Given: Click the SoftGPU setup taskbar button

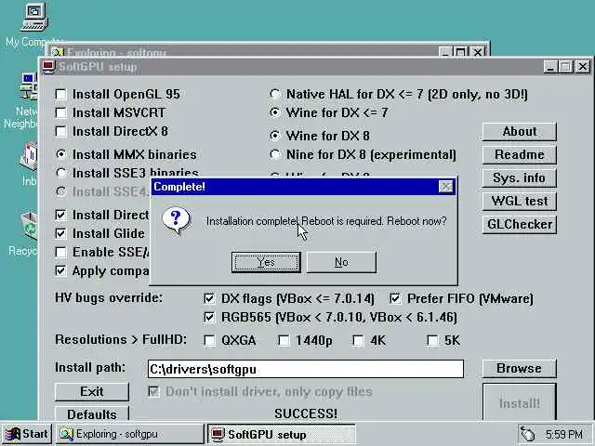Looking at the screenshot, I should point(282,434).
